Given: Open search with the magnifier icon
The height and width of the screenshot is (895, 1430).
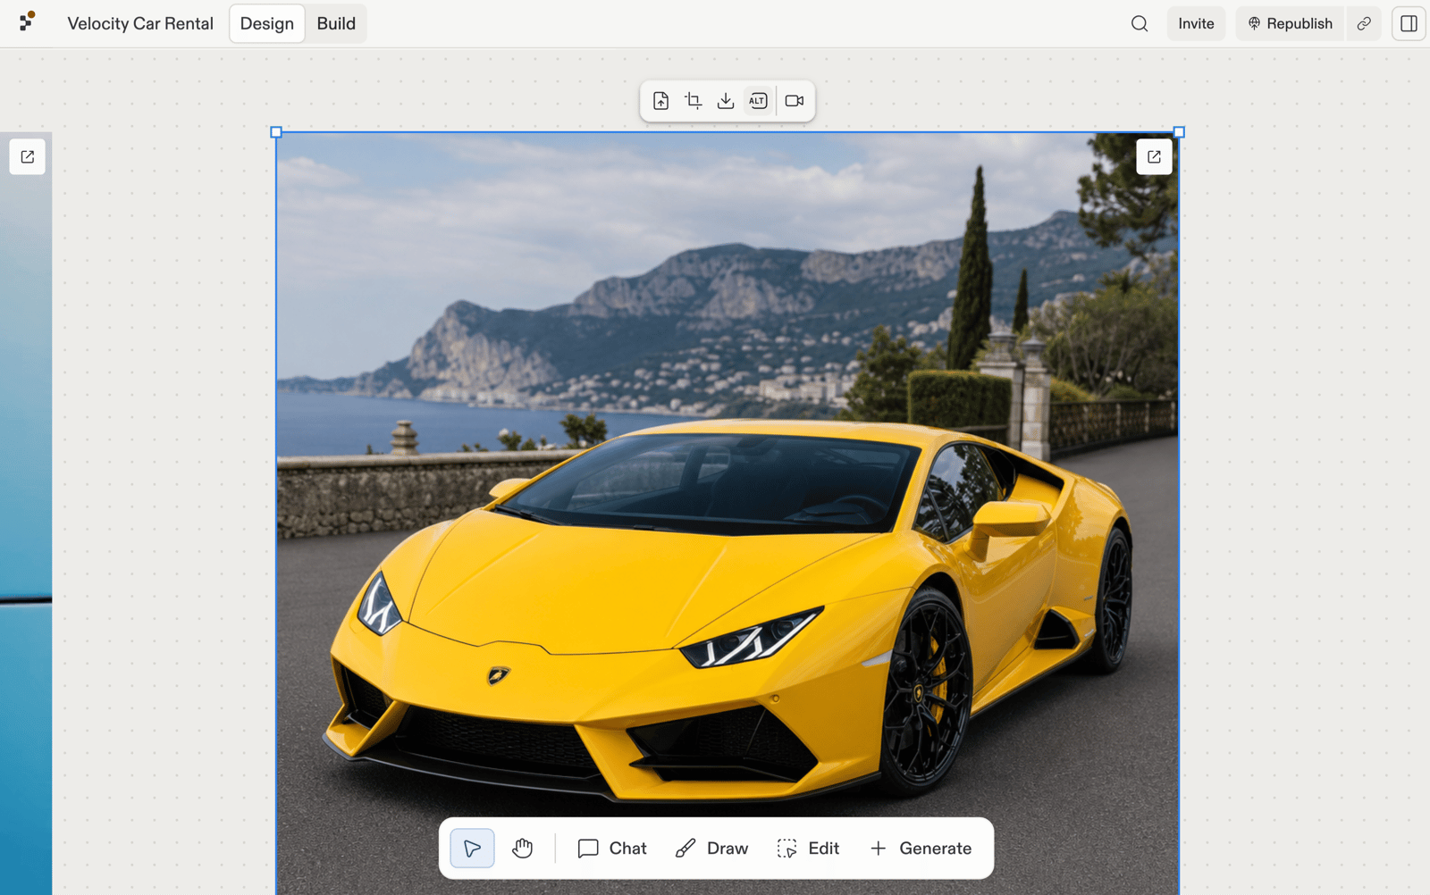Looking at the screenshot, I should 1139,23.
